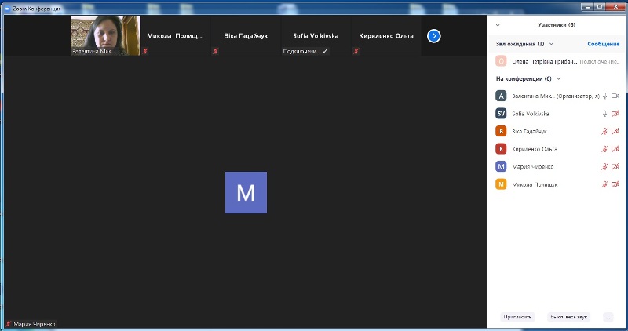Click next arrow in video thumbnail strip
The height and width of the screenshot is (331, 628).
pyautogui.click(x=433, y=36)
